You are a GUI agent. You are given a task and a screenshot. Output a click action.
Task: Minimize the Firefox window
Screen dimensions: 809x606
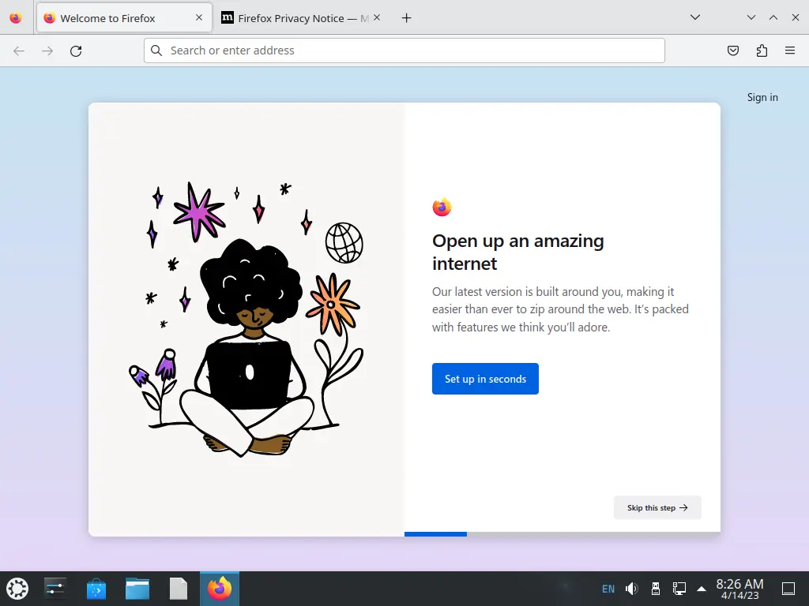pyautogui.click(x=751, y=17)
